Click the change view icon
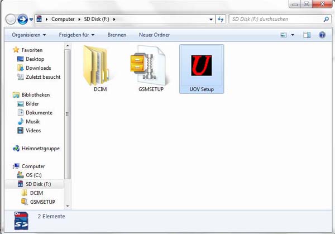The image size is (335, 234). point(284,35)
